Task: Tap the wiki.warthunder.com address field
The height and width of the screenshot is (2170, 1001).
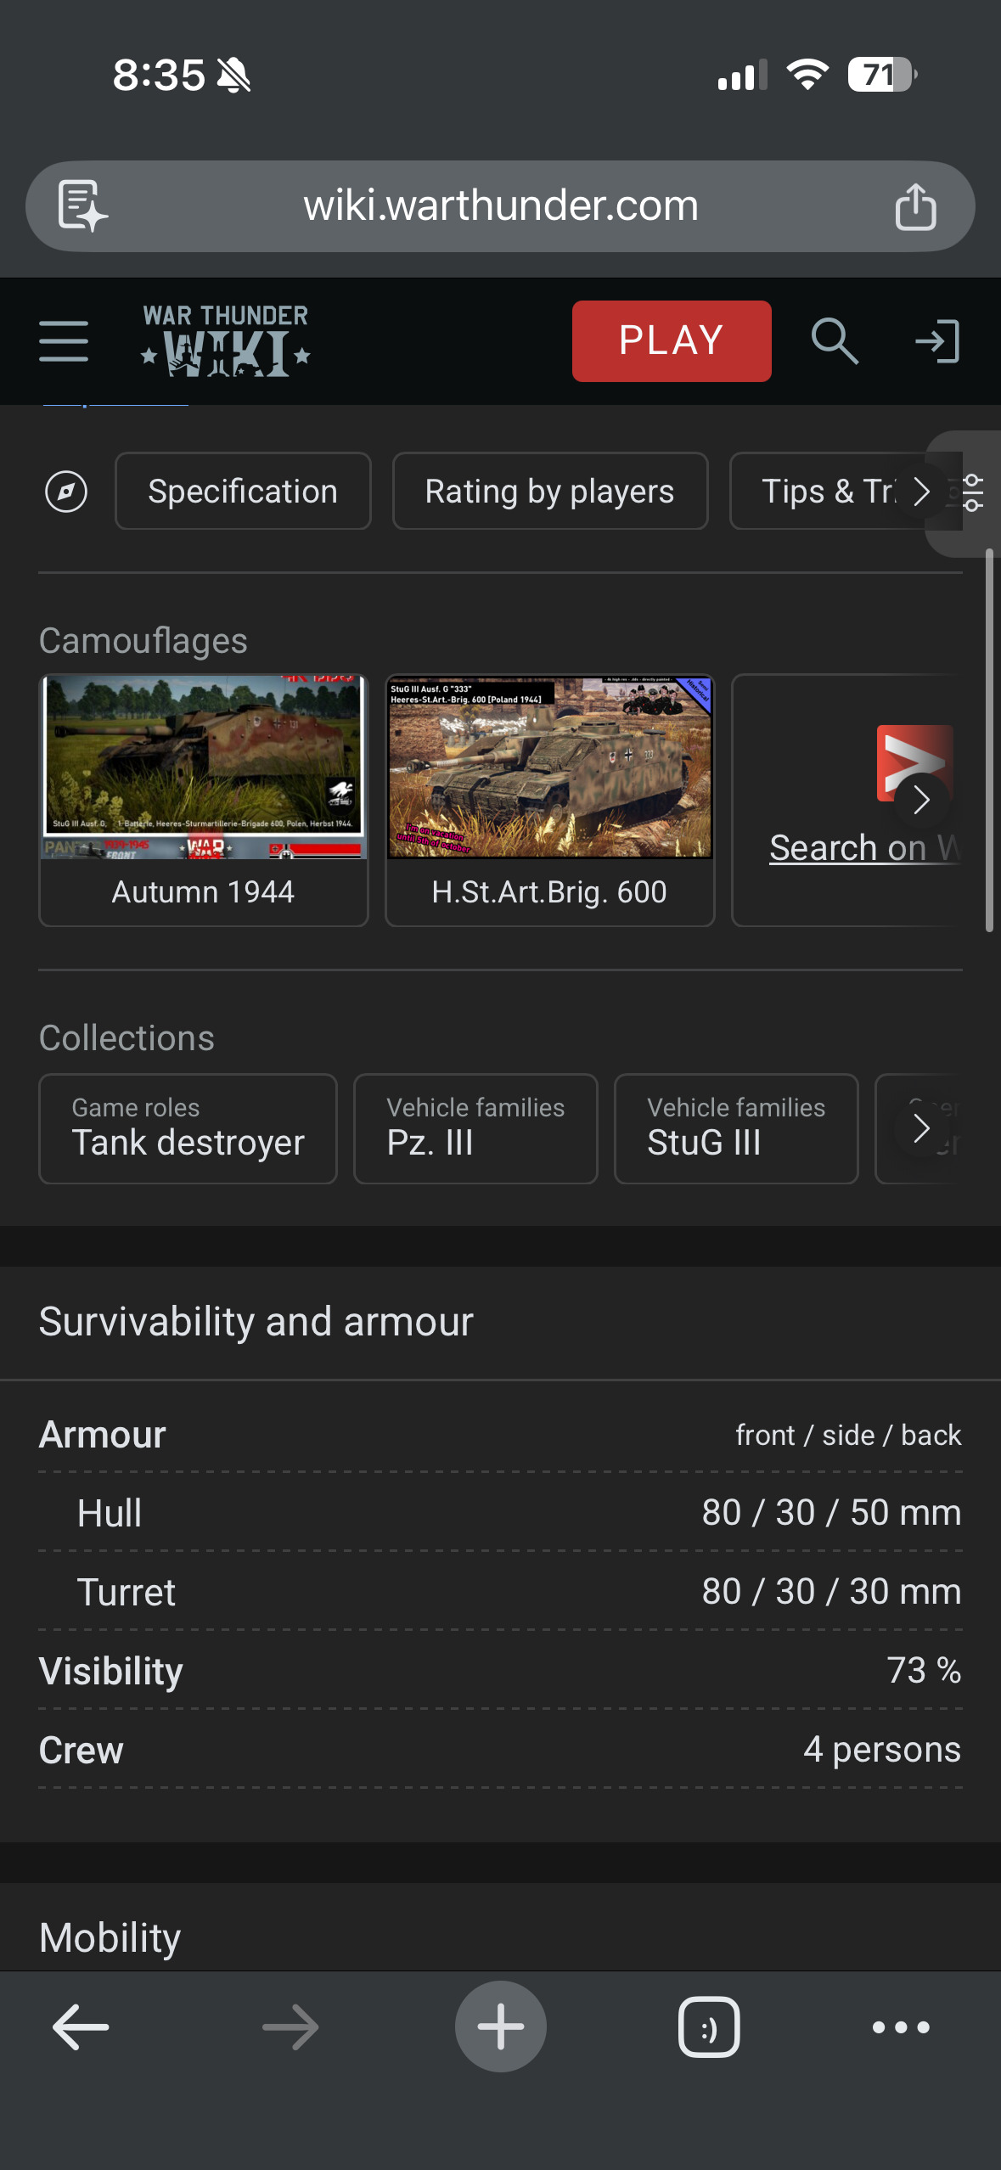Action: [501, 206]
